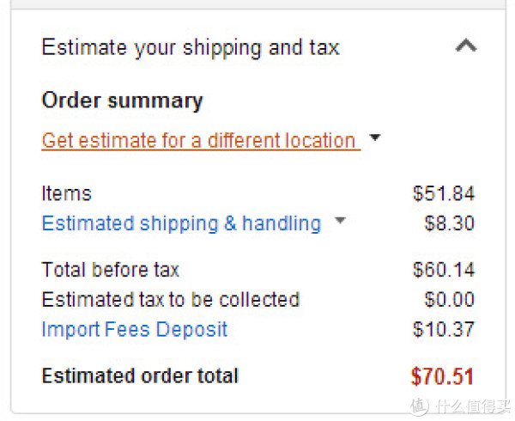Screen dimensions: 515x421
Task: Click the Items label
Action: pos(66,193)
